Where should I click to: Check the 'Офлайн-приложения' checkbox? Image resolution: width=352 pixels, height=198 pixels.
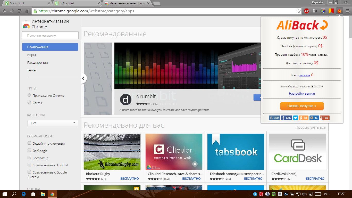pos(29,143)
